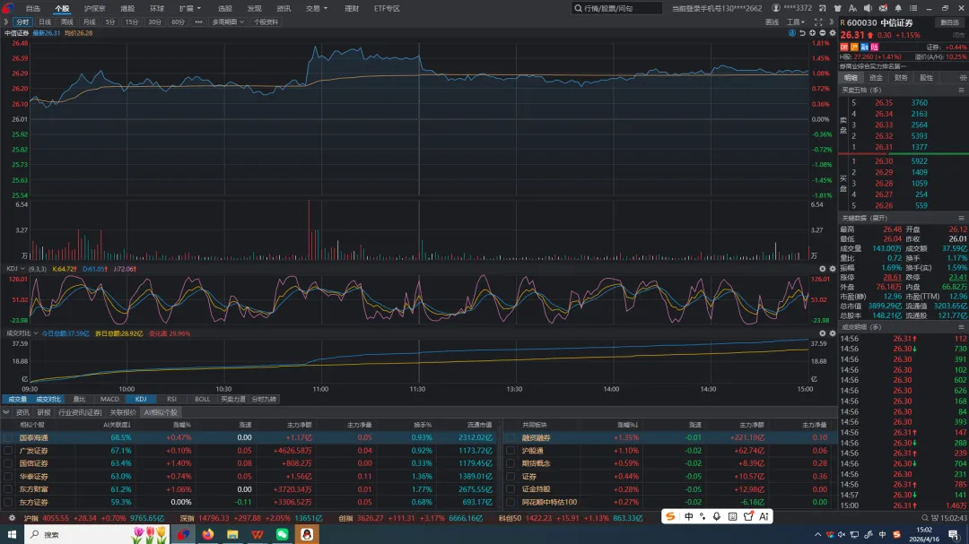
Task: Open the skin theme shirt icon
Action: pyautogui.click(x=837, y=8)
